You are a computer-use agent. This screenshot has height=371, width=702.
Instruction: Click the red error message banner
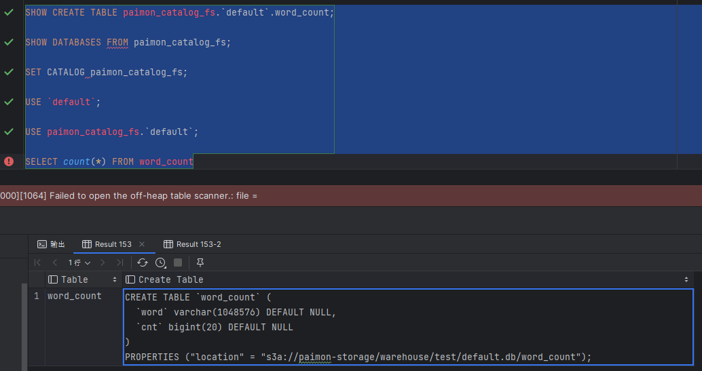pos(351,196)
